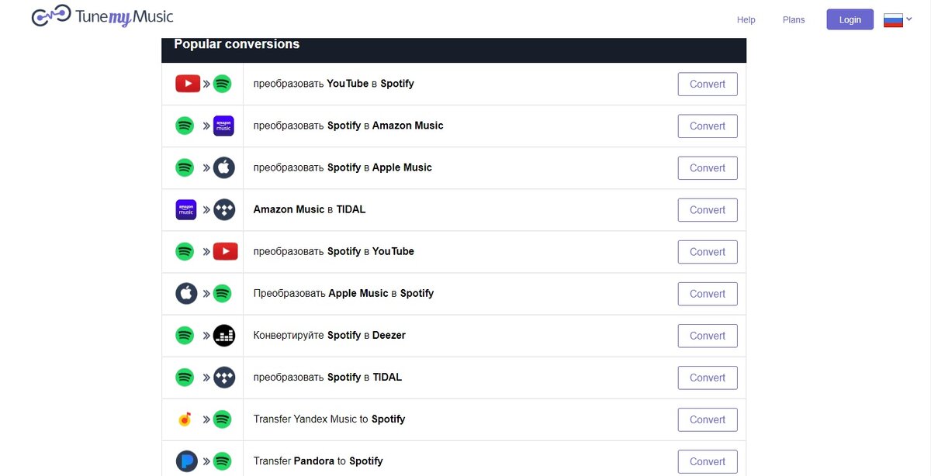Click Yandex Music icon in Yandex to Spotify row
This screenshot has width=931, height=476.
[185, 419]
